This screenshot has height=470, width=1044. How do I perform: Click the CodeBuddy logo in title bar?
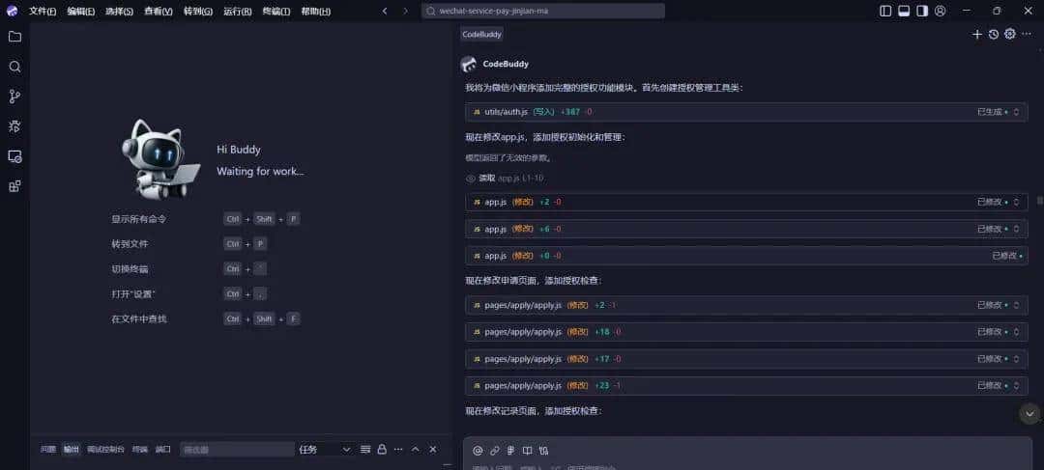click(12, 11)
